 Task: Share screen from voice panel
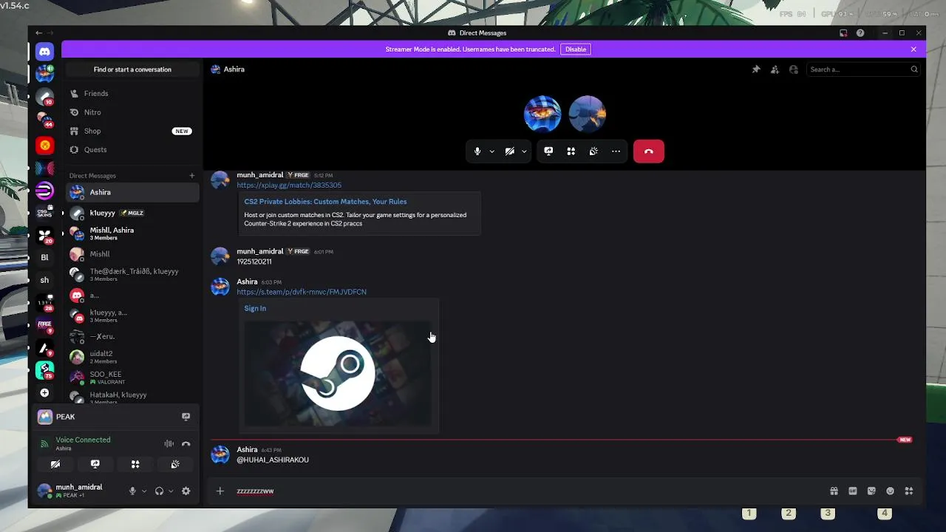95,464
